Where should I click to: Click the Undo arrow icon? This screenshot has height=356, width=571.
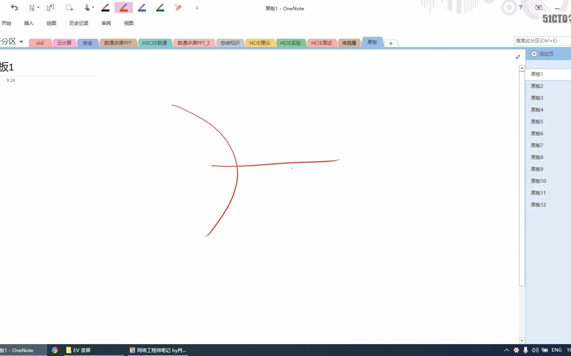click(x=14, y=8)
